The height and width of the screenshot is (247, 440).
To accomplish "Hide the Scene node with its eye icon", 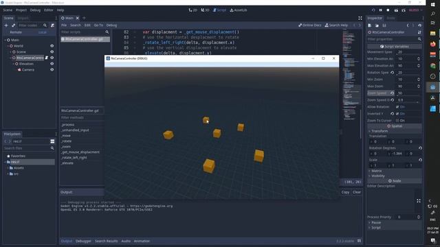I will click(52, 52).
